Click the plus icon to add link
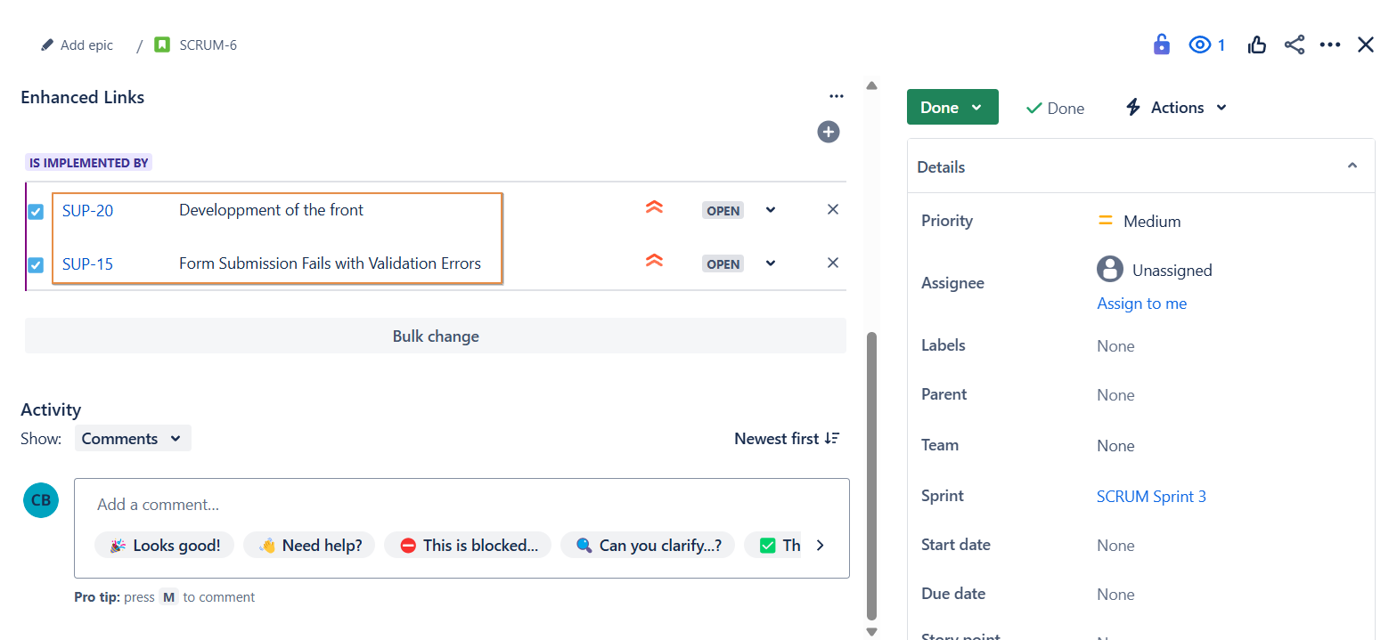Screen dimensions: 1397x640 [x=829, y=132]
